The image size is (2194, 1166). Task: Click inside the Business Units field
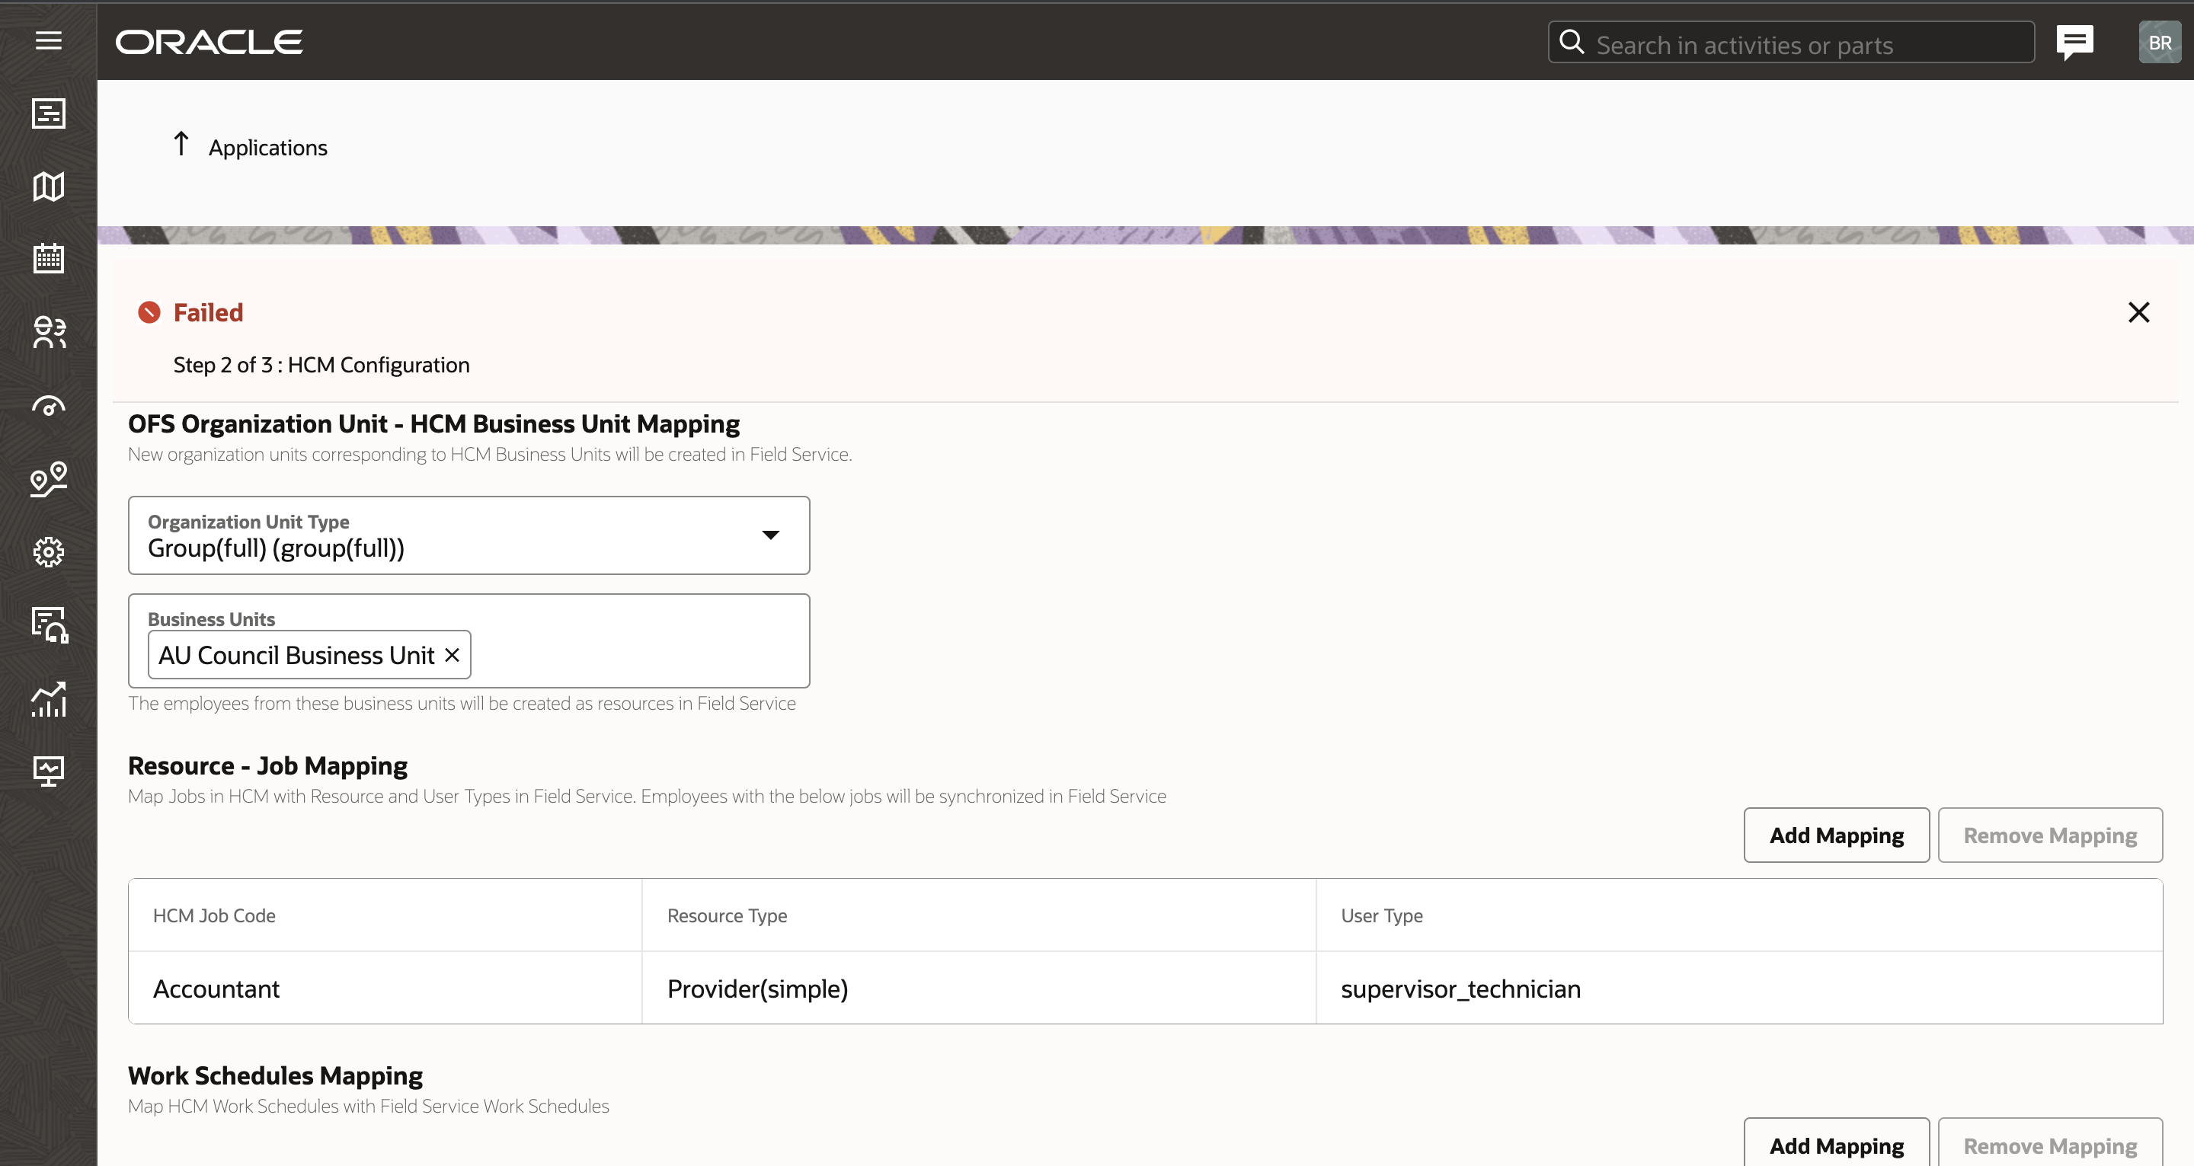tap(639, 654)
